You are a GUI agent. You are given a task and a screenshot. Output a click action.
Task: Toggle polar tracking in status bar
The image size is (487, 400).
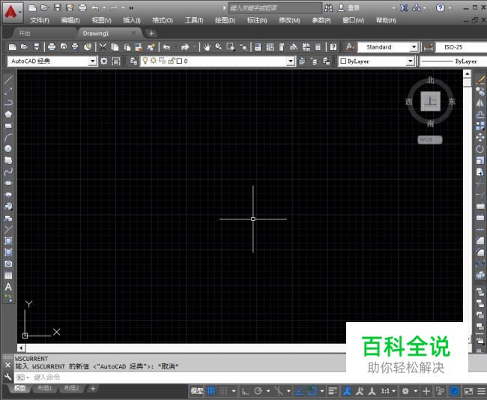click(x=258, y=391)
